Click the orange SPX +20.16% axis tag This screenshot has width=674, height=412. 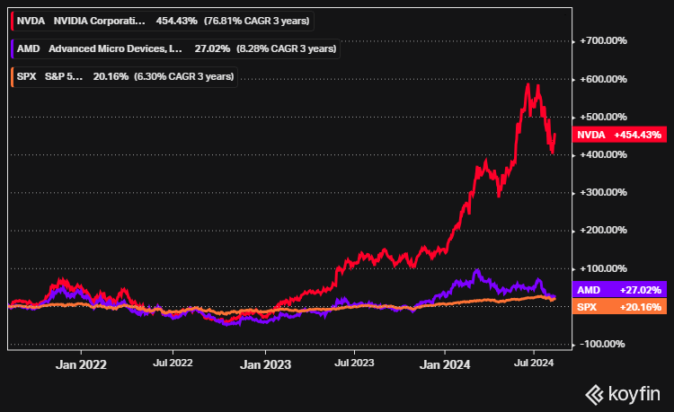(618, 307)
